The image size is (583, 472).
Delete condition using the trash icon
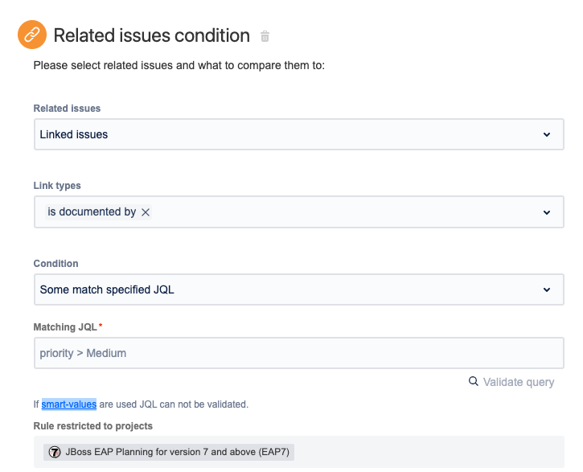(x=265, y=36)
